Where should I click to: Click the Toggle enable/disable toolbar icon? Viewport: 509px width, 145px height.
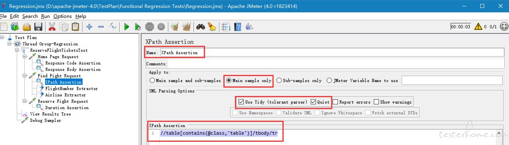[113, 27]
